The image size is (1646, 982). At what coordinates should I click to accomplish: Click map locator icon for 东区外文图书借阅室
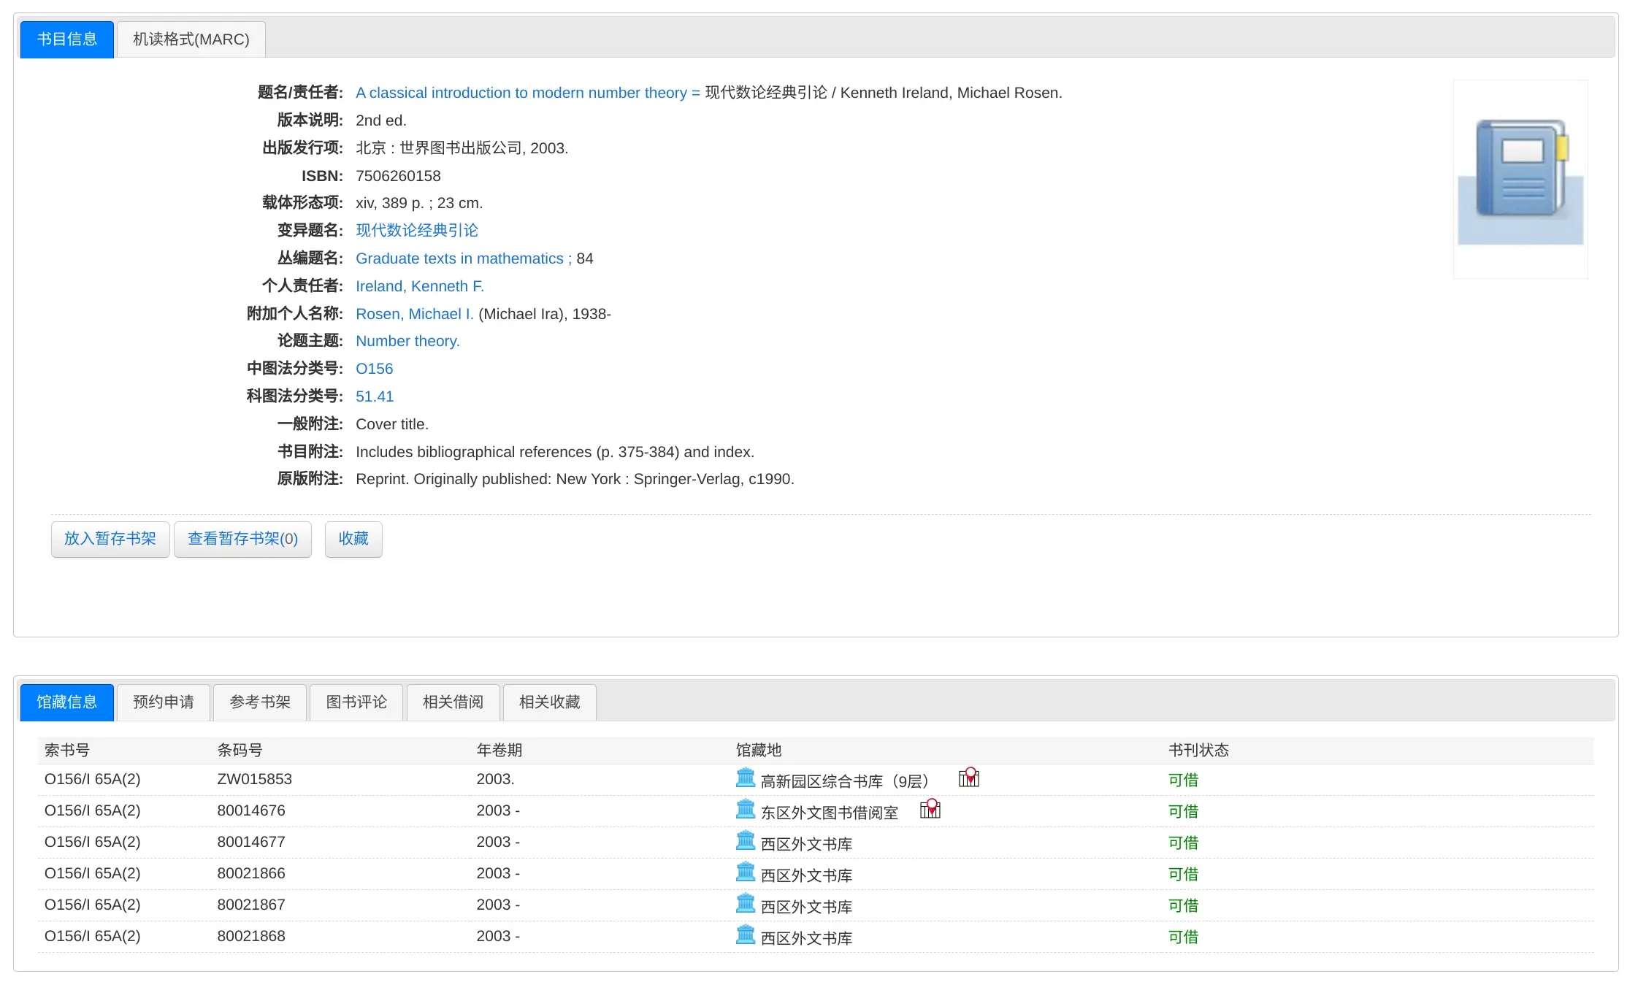[x=930, y=810]
